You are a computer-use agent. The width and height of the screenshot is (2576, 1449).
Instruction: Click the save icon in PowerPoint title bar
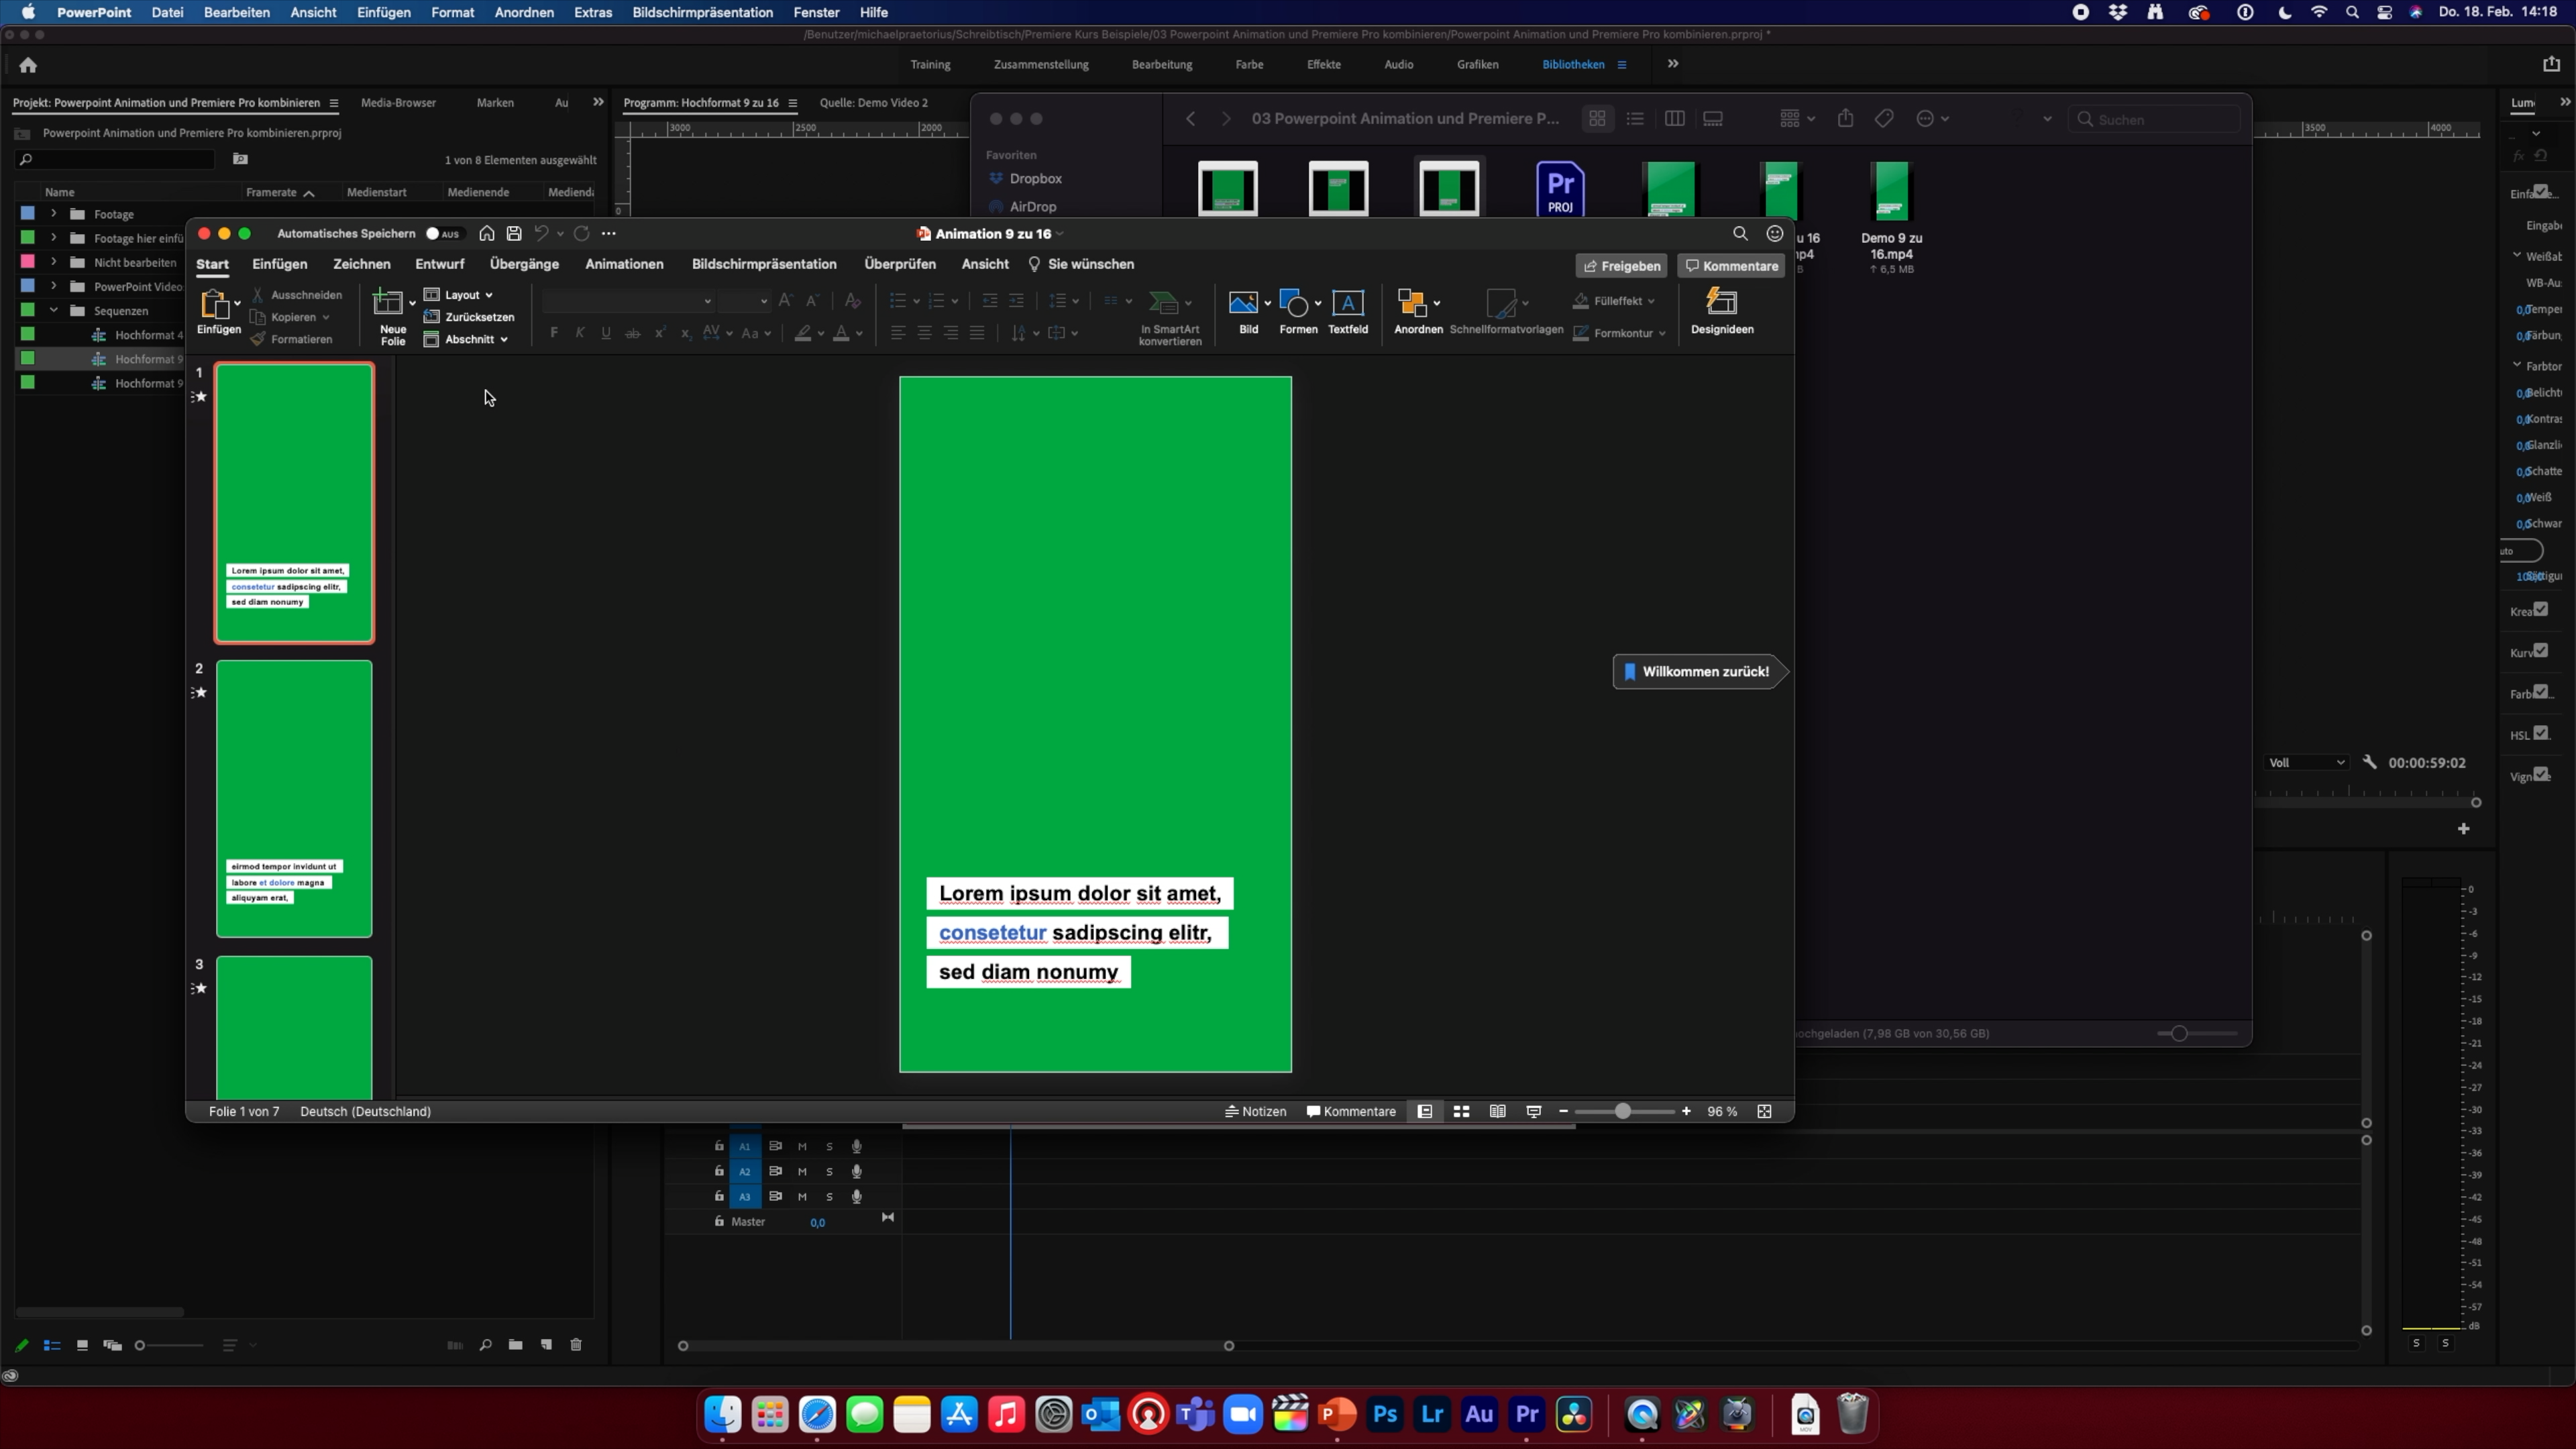click(514, 233)
